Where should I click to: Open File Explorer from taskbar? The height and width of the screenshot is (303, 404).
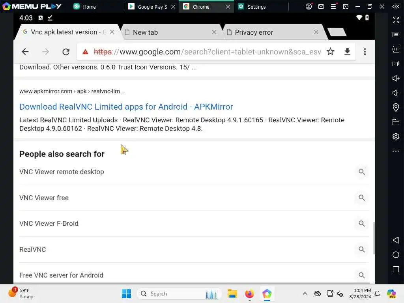(232, 294)
